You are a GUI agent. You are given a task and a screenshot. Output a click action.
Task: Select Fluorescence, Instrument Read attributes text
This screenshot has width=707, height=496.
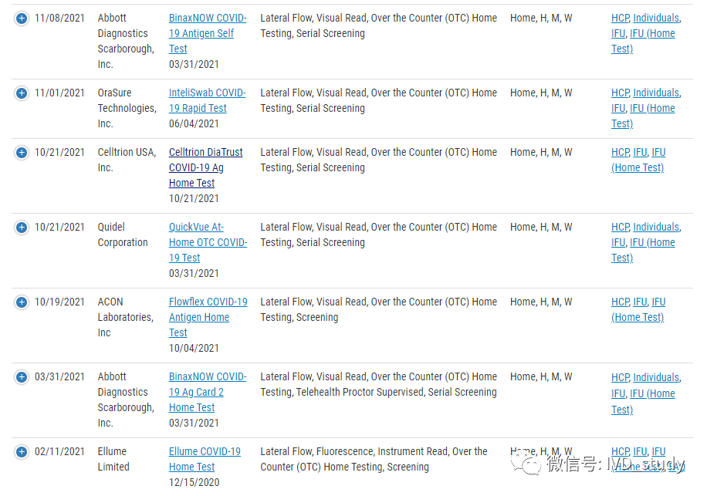coord(374,459)
